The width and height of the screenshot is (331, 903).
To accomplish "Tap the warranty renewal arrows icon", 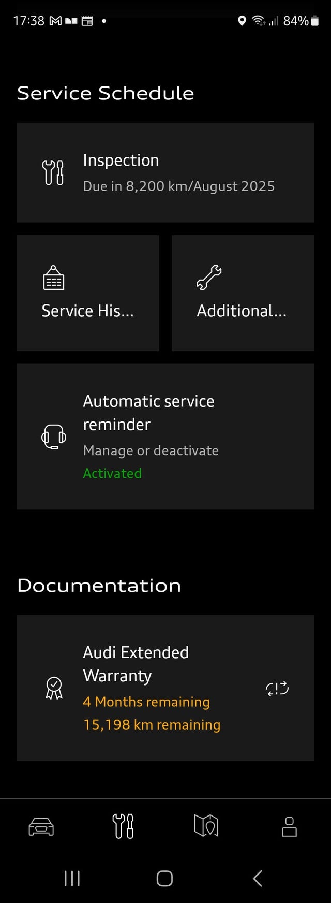I will point(277,689).
